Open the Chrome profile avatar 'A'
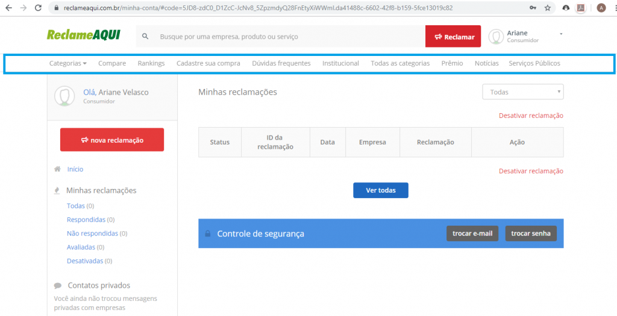The height and width of the screenshot is (316, 617). coord(601,8)
